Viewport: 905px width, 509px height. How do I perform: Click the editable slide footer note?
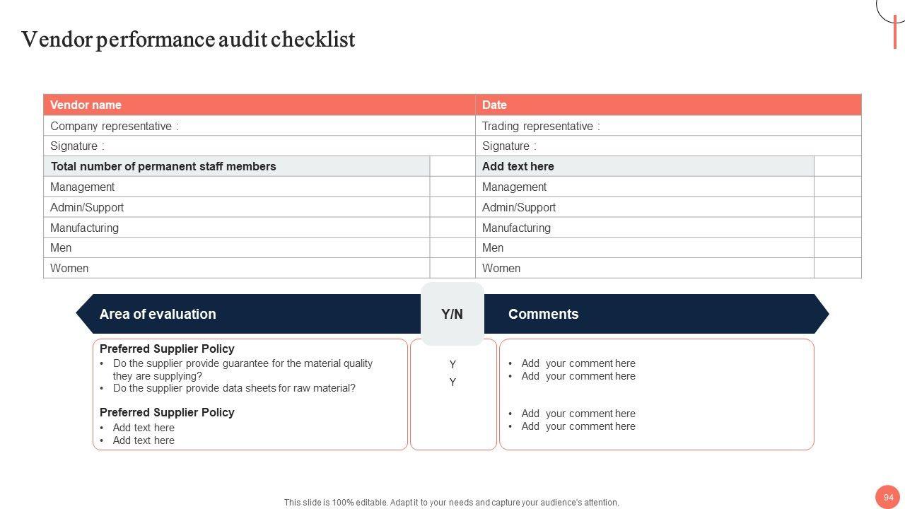[452, 503]
